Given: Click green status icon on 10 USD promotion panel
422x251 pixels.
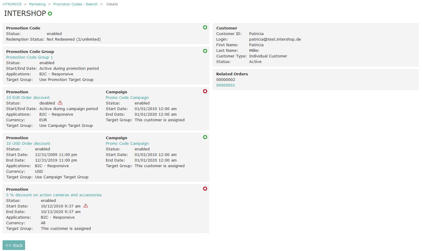Looking at the screenshot, I should click(205, 137).
